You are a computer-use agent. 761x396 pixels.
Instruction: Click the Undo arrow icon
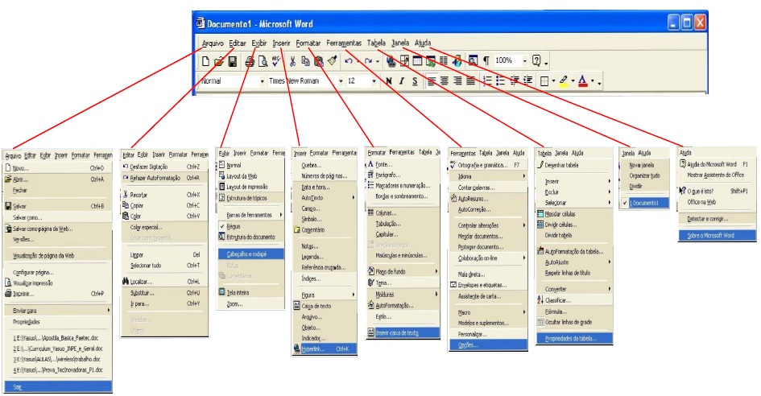tap(349, 61)
